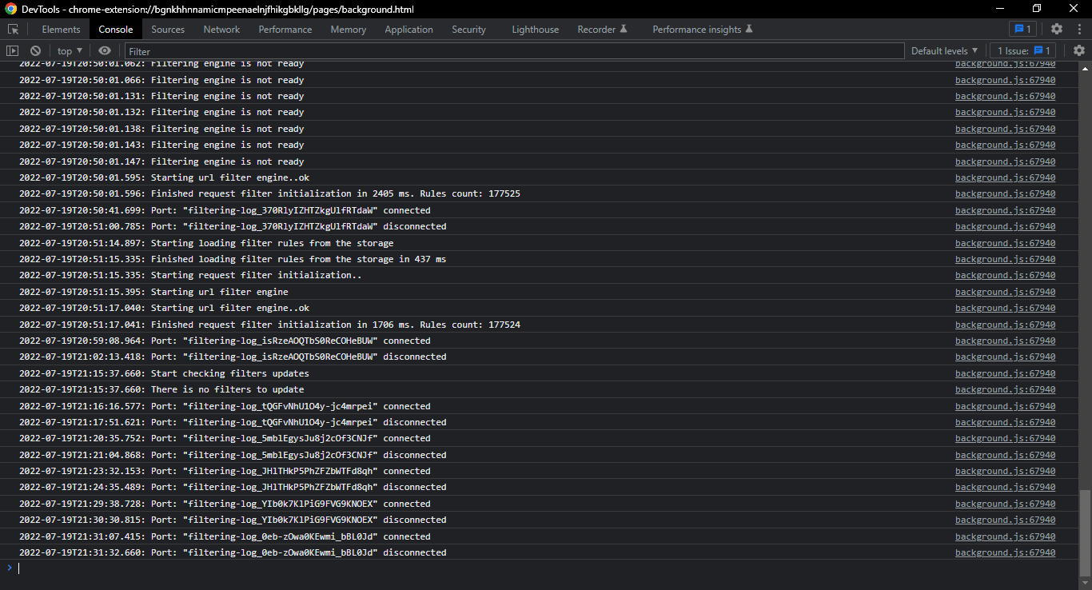Open the Default levels dropdown
Image resolution: width=1092 pixels, height=590 pixels.
pos(944,50)
